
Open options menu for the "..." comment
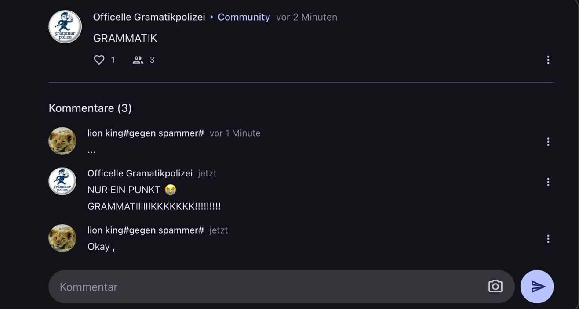[548, 141]
